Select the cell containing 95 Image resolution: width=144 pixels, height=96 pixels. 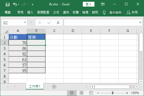coord(18,70)
